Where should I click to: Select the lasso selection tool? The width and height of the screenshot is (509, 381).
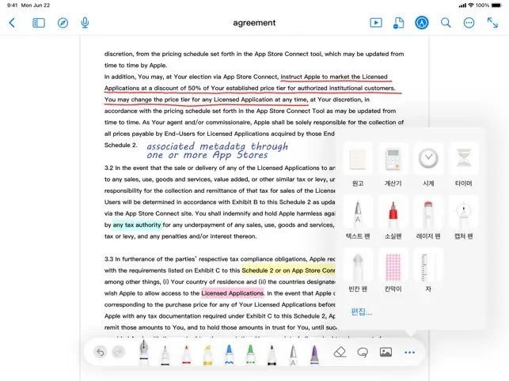tap(363, 352)
